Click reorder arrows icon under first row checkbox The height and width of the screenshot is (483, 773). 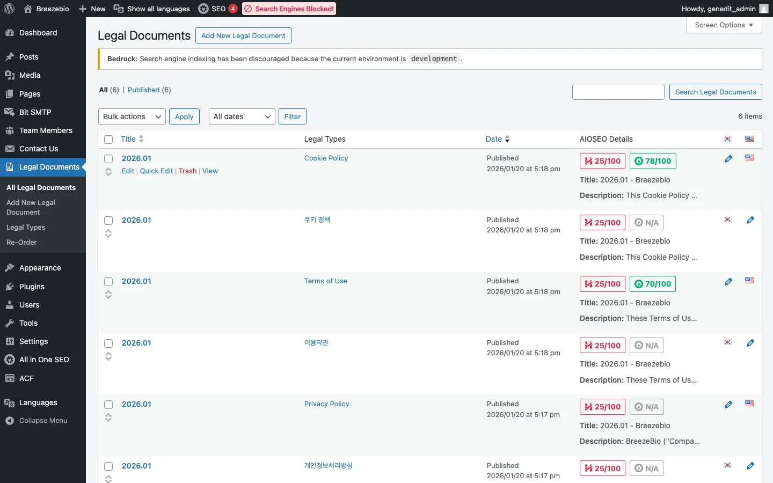108,172
